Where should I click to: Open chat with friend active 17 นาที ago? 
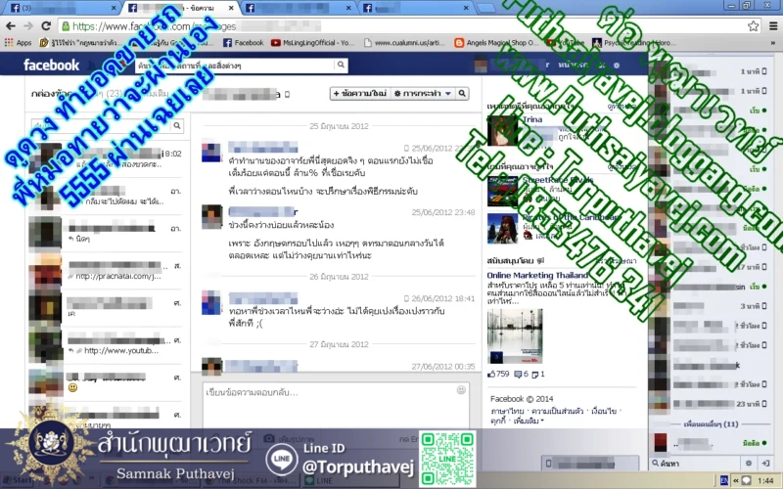[711, 267]
